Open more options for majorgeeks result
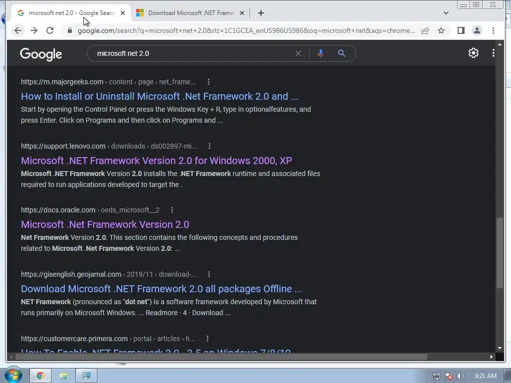 [x=209, y=82]
